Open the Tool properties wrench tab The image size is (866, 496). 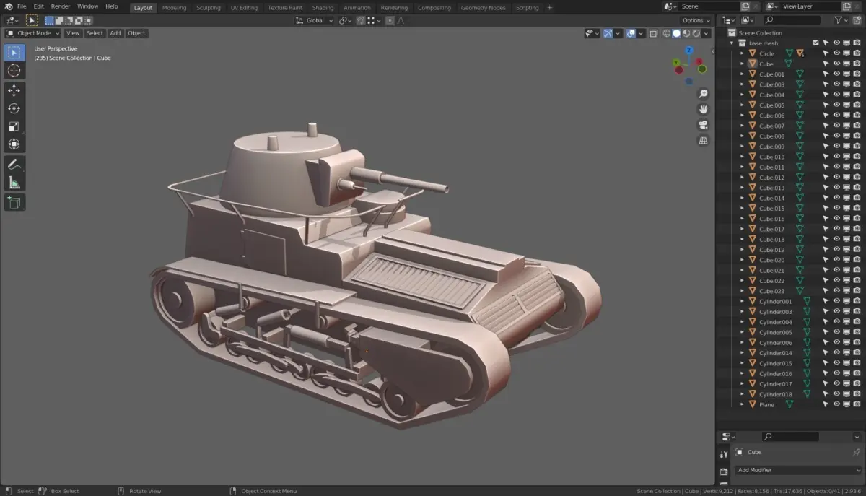point(724,453)
